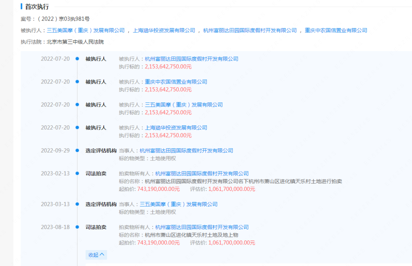The height and width of the screenshot is (266, 412).
Task: Click timeline dot for 杭州富丽达 被执行人 entry
Action: 77,59
